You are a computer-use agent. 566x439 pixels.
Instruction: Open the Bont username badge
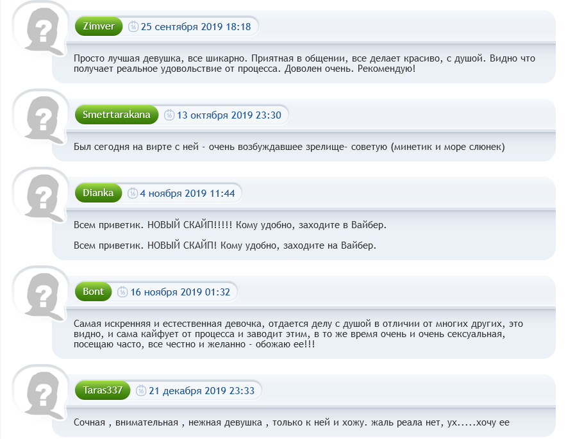[93, 292]
